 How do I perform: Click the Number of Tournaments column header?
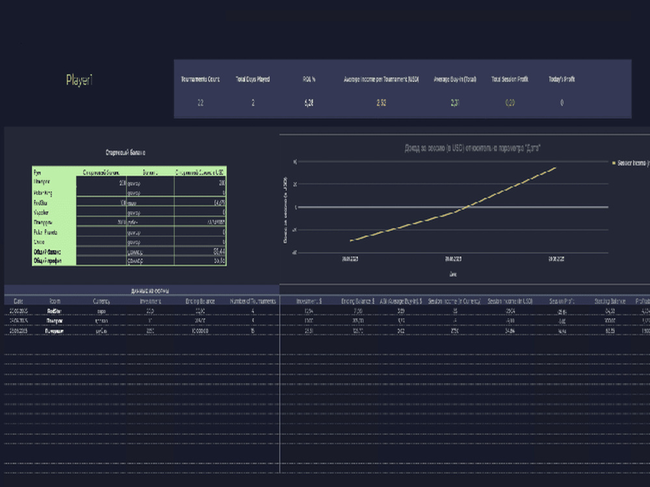click(253, 301)
